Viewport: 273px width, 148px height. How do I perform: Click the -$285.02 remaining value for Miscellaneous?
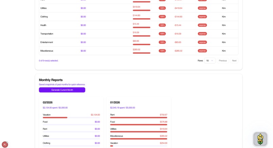[x=178, y=51]
